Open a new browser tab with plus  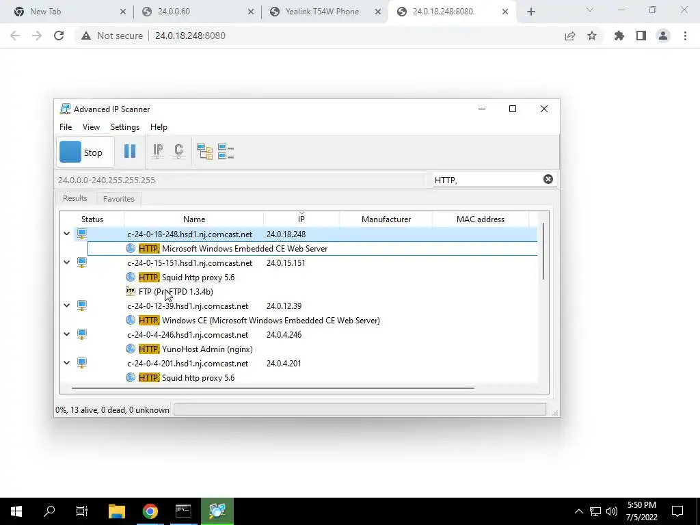pyautogui.click(x=530, y=12)
